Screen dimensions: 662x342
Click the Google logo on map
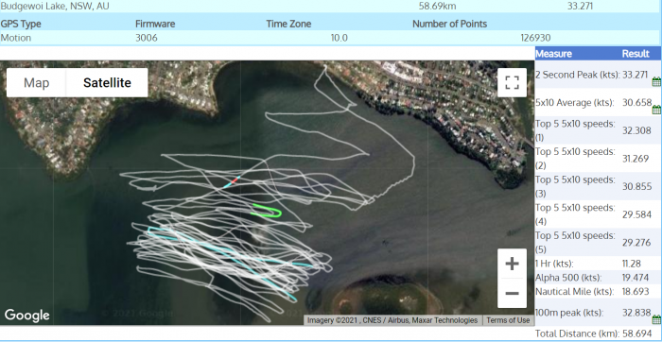27,316
